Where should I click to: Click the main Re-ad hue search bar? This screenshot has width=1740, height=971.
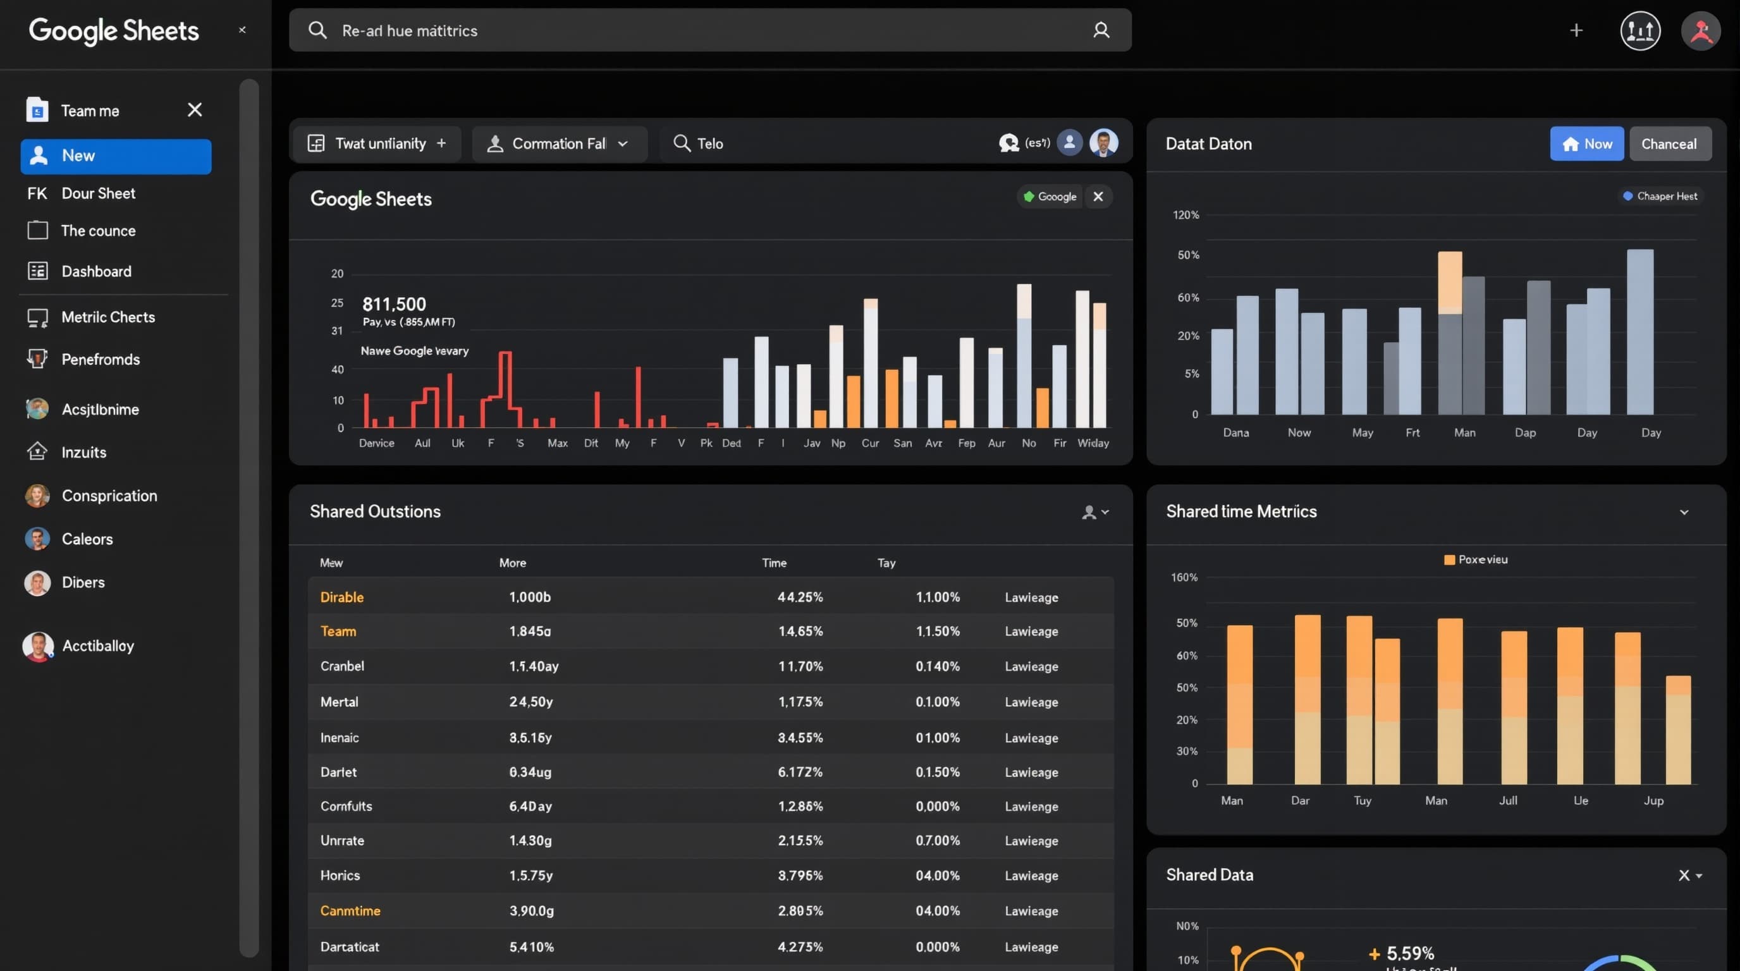coord(710,30)
